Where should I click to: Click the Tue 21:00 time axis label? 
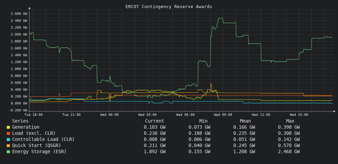[71, 114]
